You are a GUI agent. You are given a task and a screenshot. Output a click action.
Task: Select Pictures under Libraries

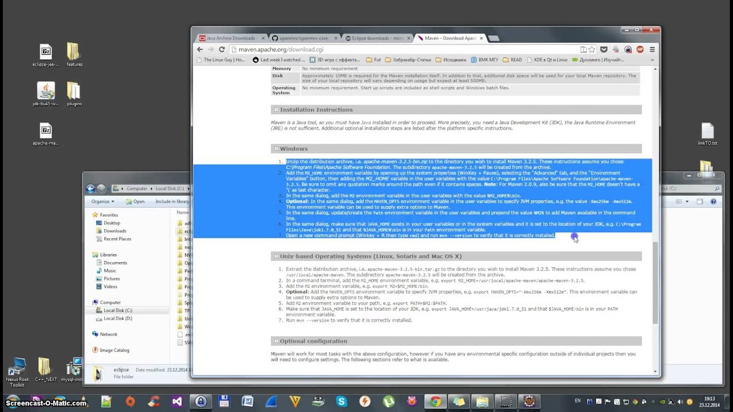click(x=112, y=279)
